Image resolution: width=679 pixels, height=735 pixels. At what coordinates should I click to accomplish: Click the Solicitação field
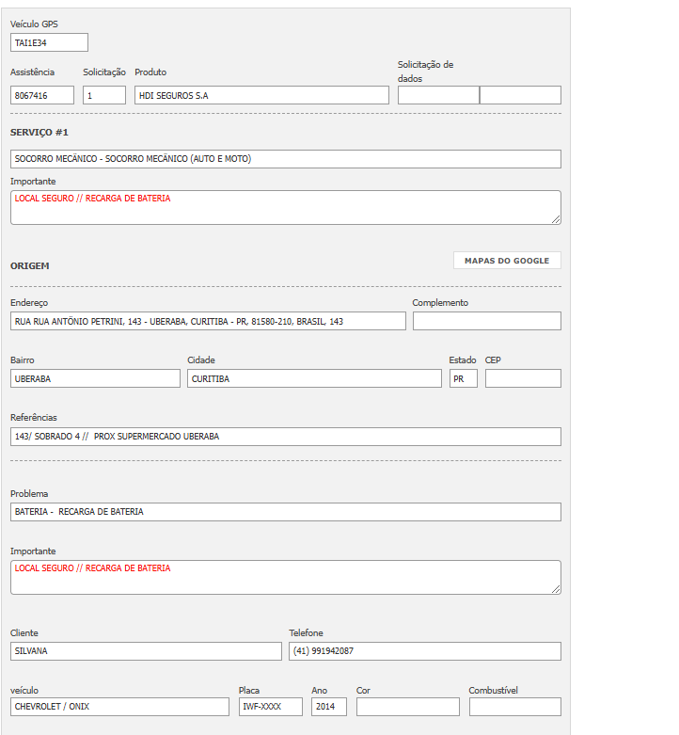103,95
